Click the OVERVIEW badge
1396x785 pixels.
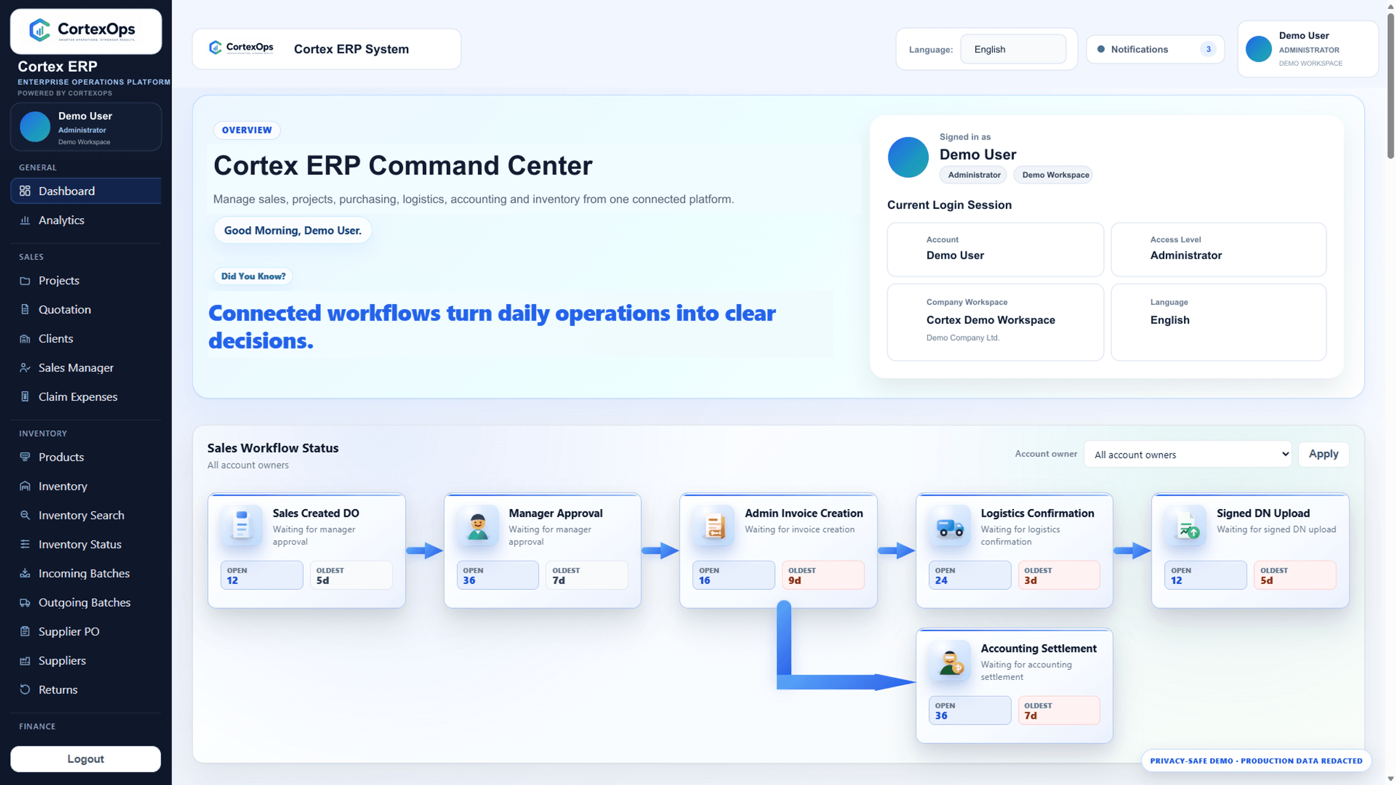pyautogui.click(x=246, y=130)
